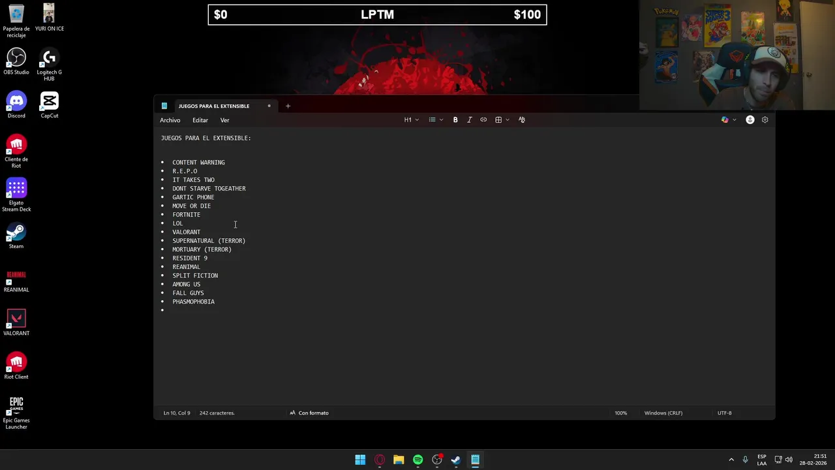
Task: Open the list style dropdown
Action: (x=436, y=120)
